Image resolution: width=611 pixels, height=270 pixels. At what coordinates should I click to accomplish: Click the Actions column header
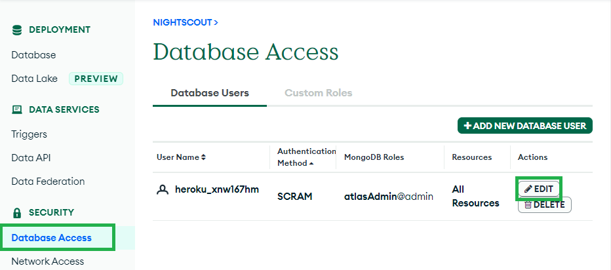click(x=533, y=157)
